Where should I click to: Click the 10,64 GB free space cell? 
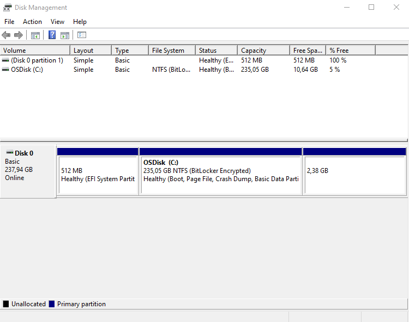(x=305, y=70)
